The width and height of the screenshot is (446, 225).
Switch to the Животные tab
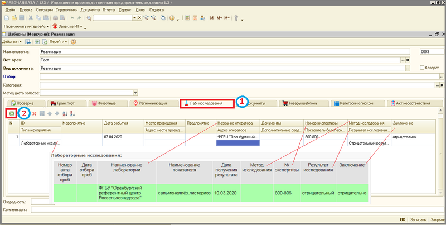[106, 103]
